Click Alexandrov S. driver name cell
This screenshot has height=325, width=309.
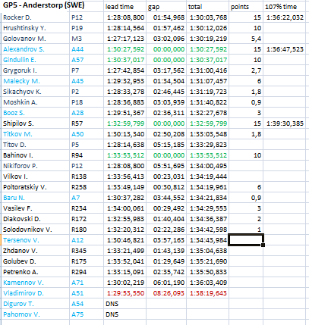(36, 49)
